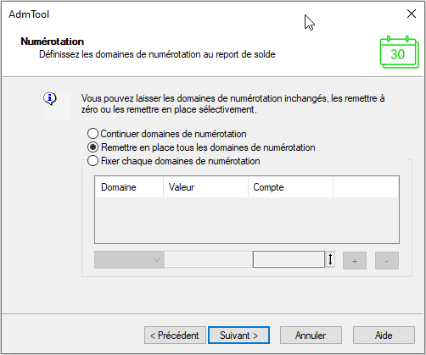Cancel the wizard with Annuler
The height and width of the screenshot is (355, 426).
(311, 336)
